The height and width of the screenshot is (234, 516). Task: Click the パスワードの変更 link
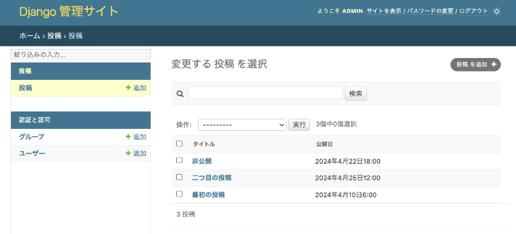pos(430,11)
